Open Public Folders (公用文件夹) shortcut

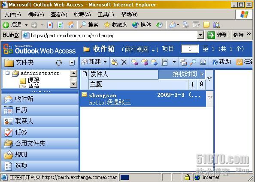40,143
